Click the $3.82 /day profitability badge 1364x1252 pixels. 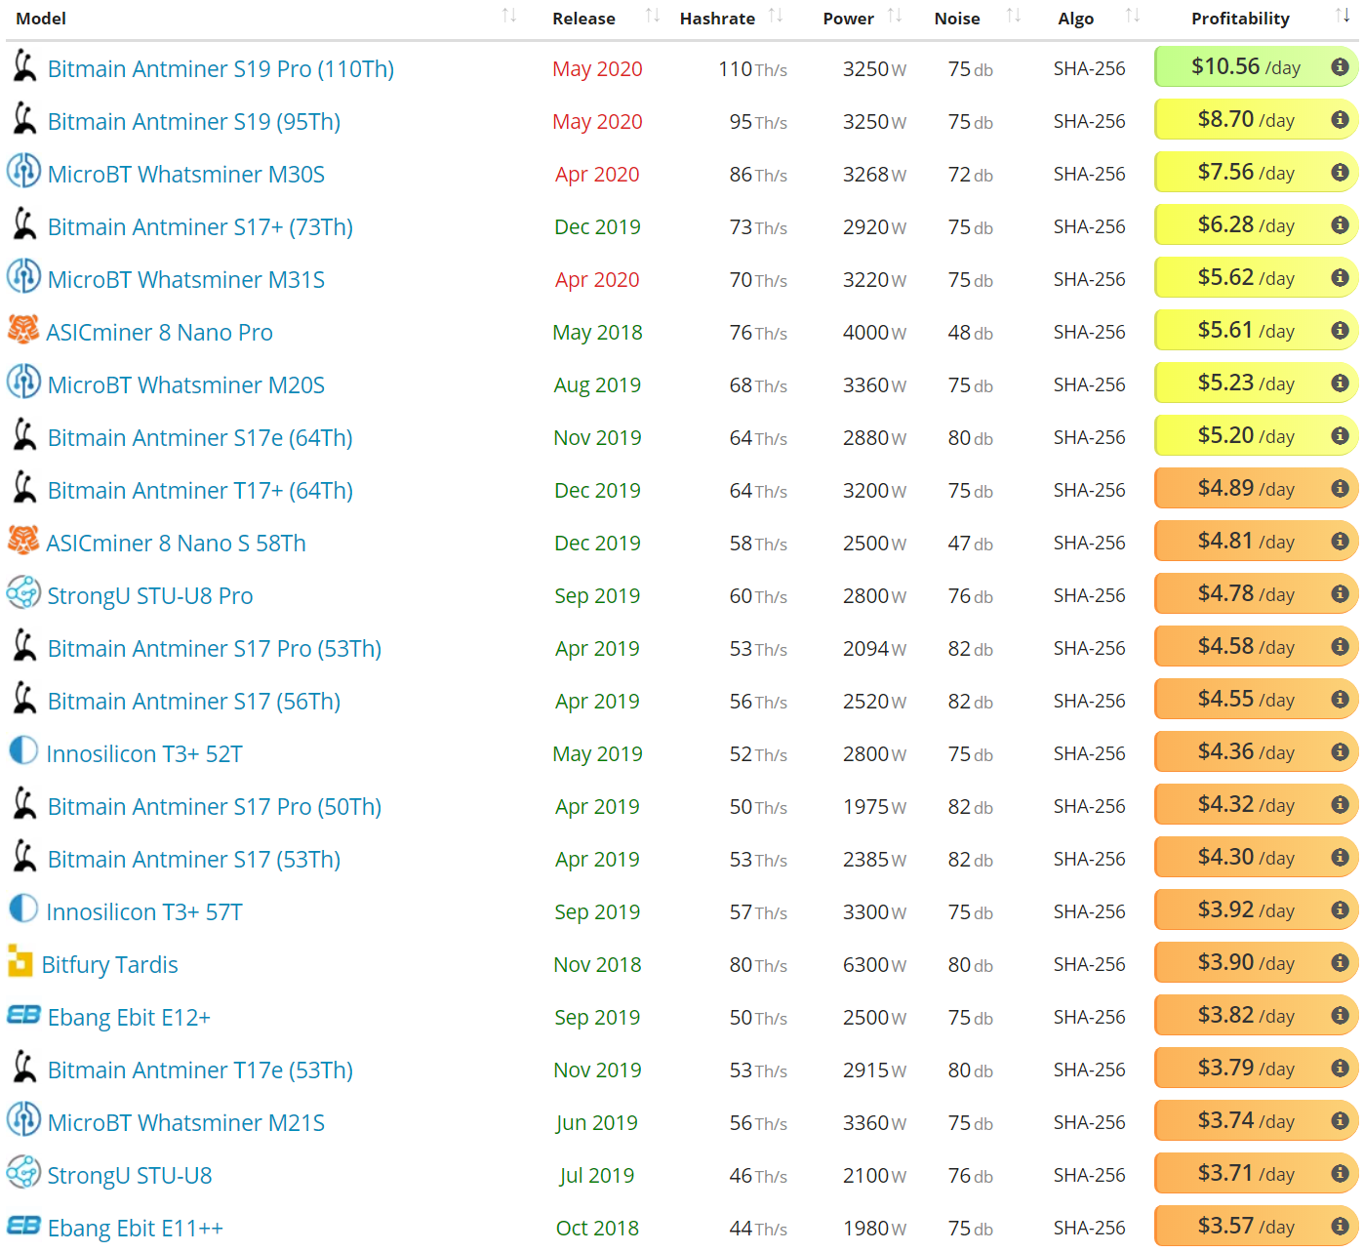[x=1256, y=1016]
